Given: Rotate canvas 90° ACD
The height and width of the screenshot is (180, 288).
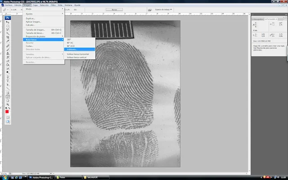Looking at the screenshot, I should tap(80, 46).
